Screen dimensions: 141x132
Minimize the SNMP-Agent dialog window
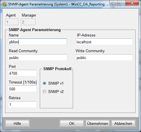pyautogui.click(x=113, y=3)
